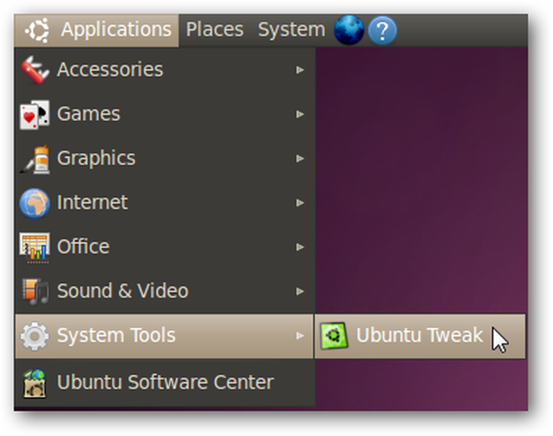Click the Internet globe icon
The width and height of the screenshot is (553, 436).
coord(34,203)
